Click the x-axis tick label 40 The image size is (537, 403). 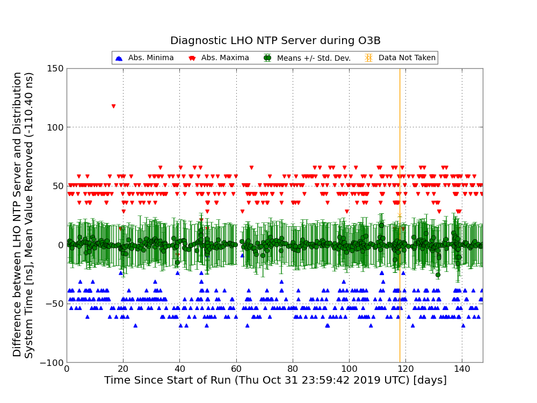pyautogui.click(x=180, y=369)
